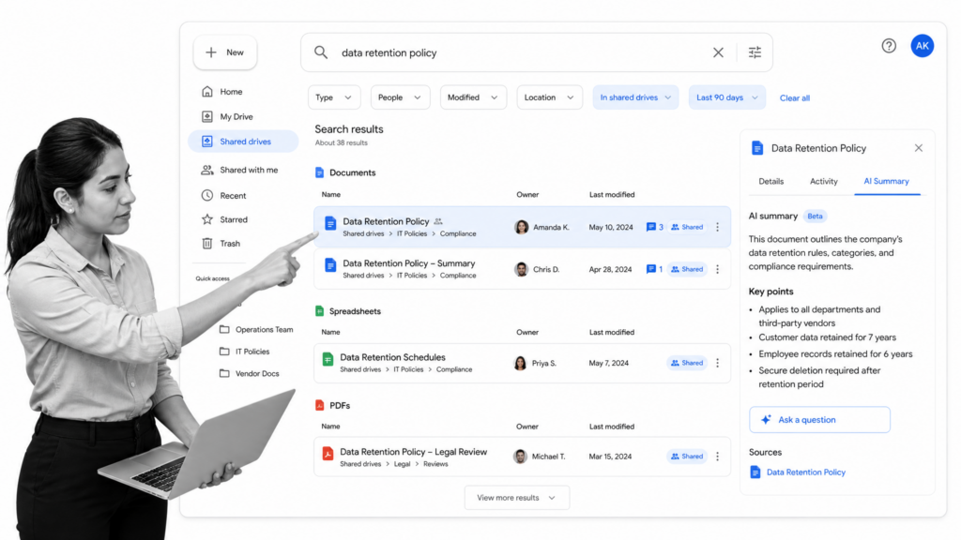The height and width of the screenshot is (540, 961).
Task: Select Shared drives in sidebar
Action: [243, 142]
